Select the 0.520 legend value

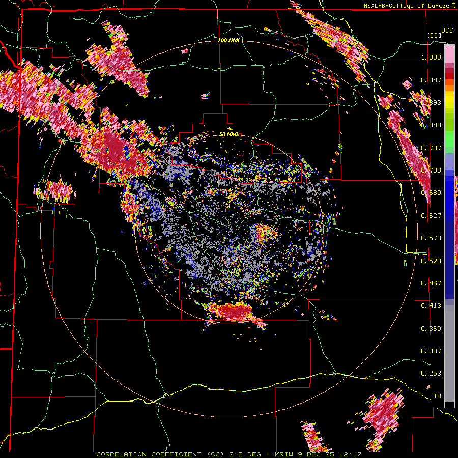click(x=431, y=261)
